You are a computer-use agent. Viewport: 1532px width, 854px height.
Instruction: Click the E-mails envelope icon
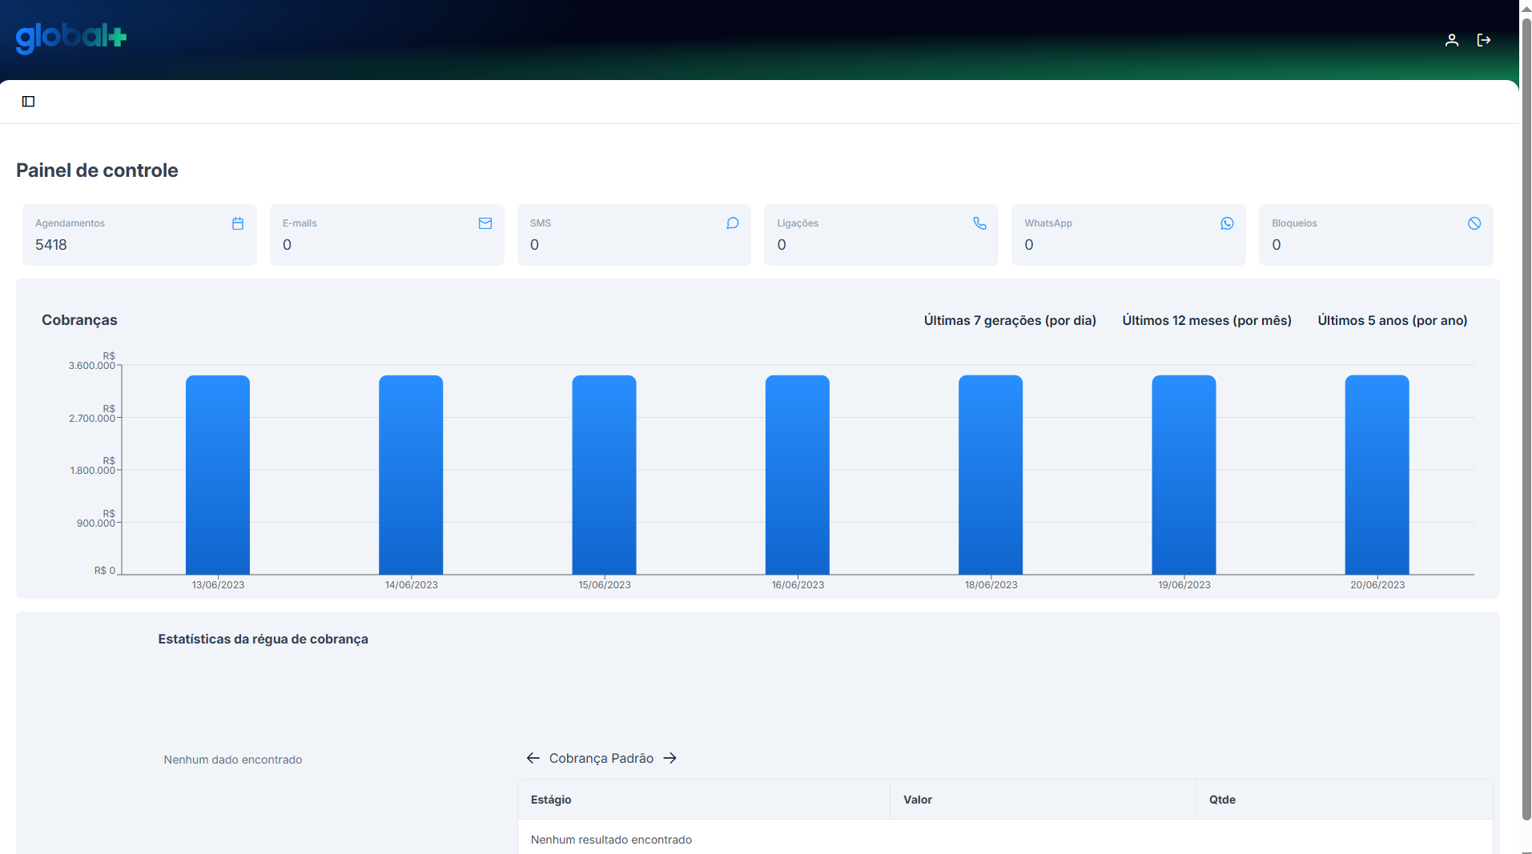tap(485, 224)
